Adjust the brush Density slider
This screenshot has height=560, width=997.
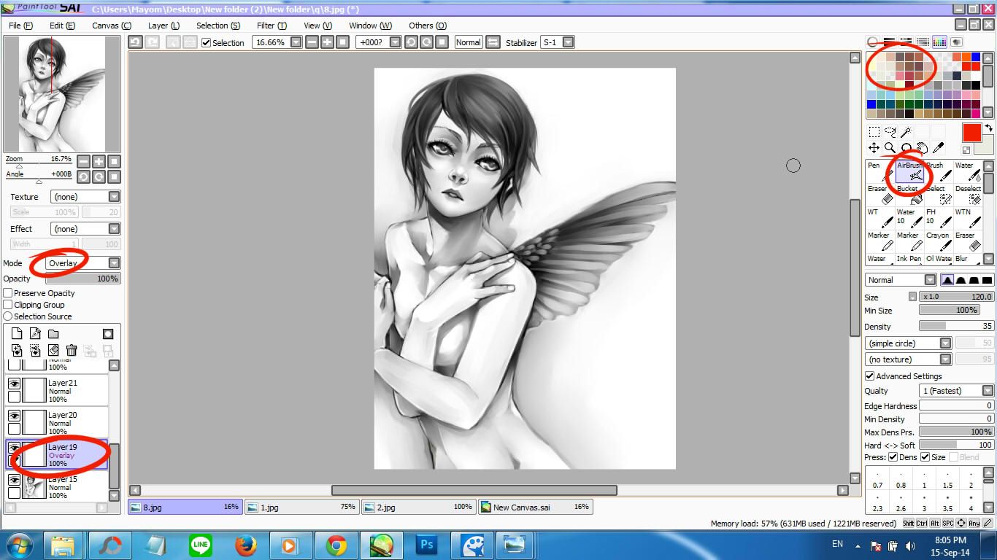click(956, 327)
